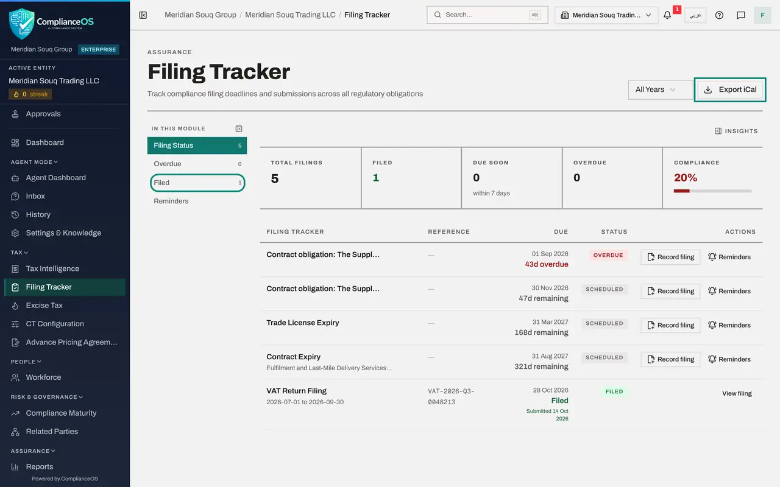Select the Overdue module tab
The image size is (780, 487).
click(x=197, y=164)
